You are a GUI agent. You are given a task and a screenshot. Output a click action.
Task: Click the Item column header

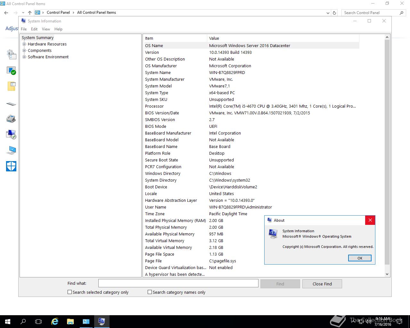[175, 38]
